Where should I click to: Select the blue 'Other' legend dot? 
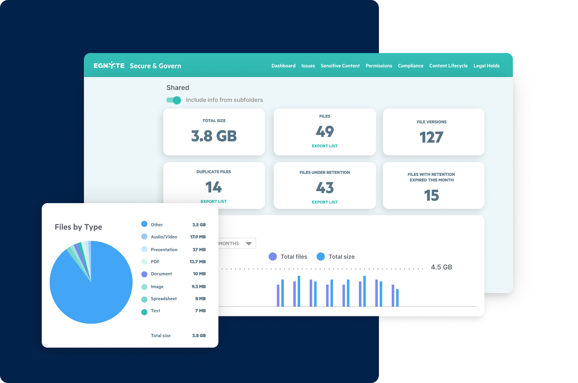144,224
